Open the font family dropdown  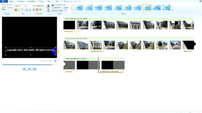click(x=19, y=6)
